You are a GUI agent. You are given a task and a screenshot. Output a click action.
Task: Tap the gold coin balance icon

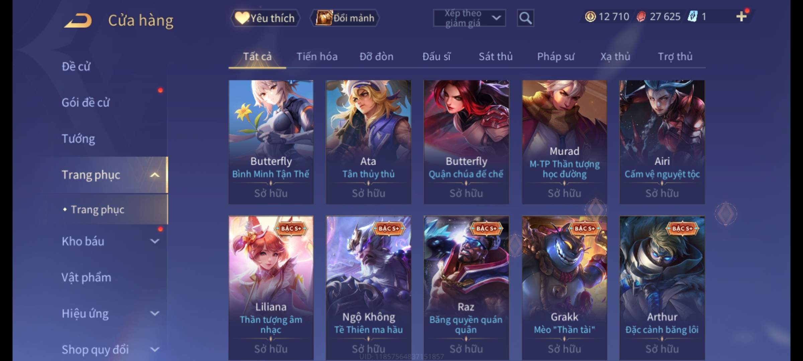tap(590, 17)
